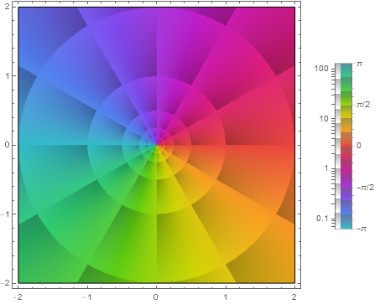This screenshot has height=304, width=380.
Task: Click the 100 magnitude scale label
Action: (x=321, y=69)
